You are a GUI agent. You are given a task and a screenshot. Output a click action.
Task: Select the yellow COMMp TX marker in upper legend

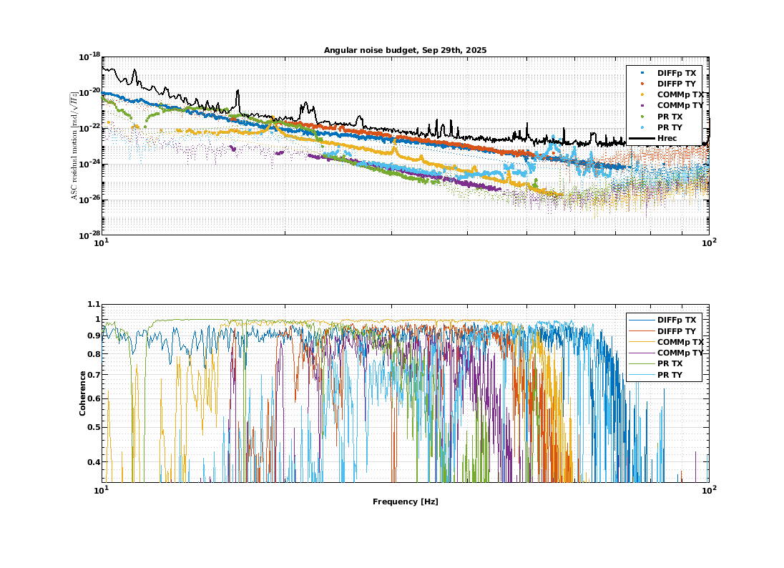coord(642,94)
